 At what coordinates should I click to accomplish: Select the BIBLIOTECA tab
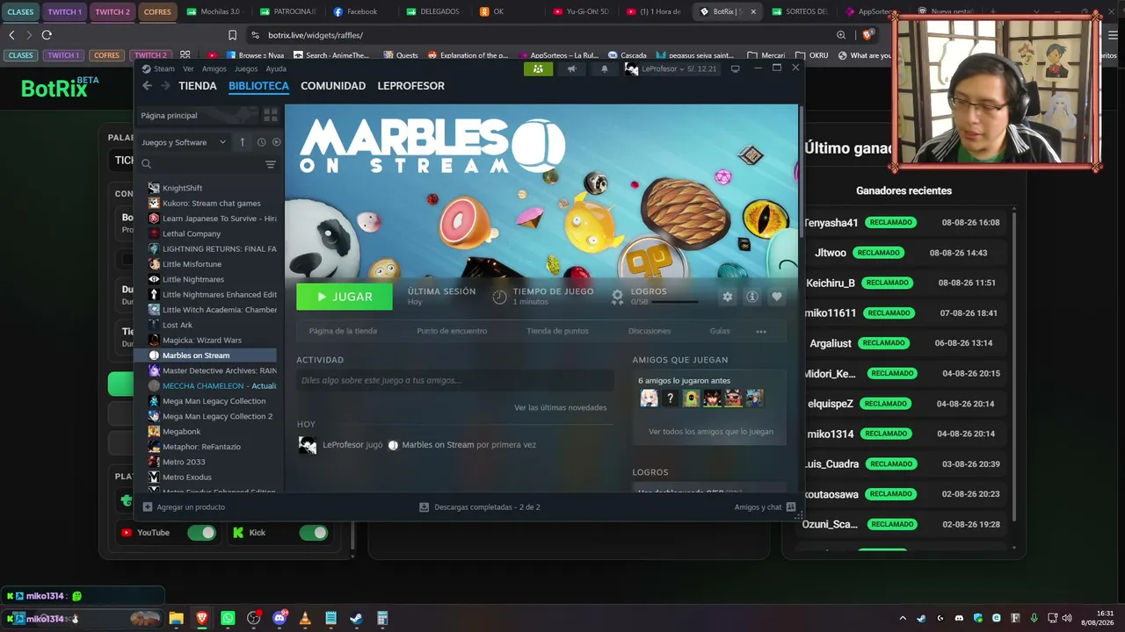[258, 86]
